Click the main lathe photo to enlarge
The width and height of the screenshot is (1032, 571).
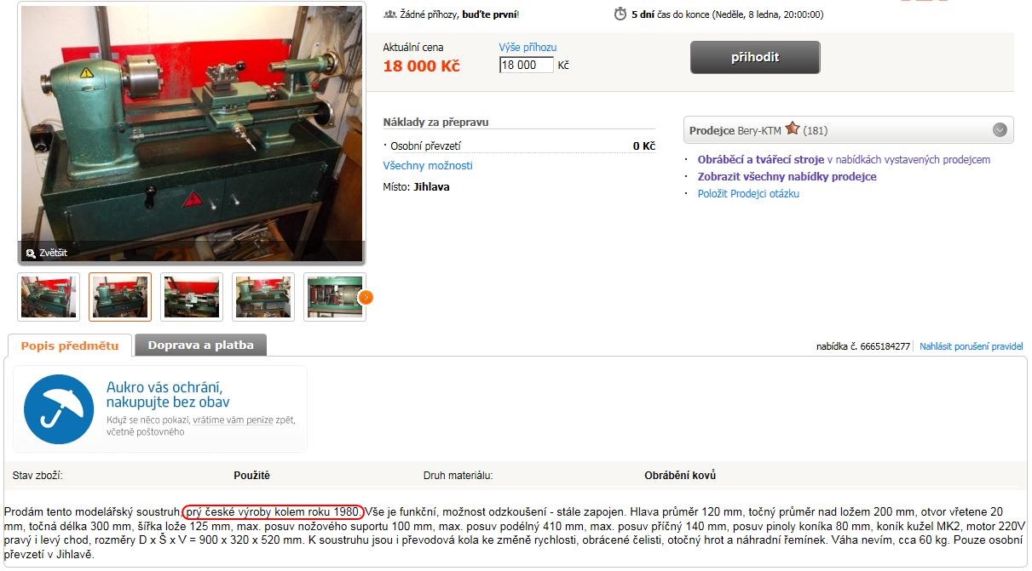(192, 133)
